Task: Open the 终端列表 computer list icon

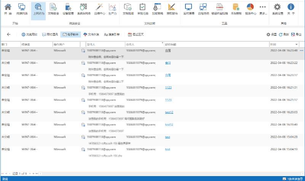Action: pos(22,9)
